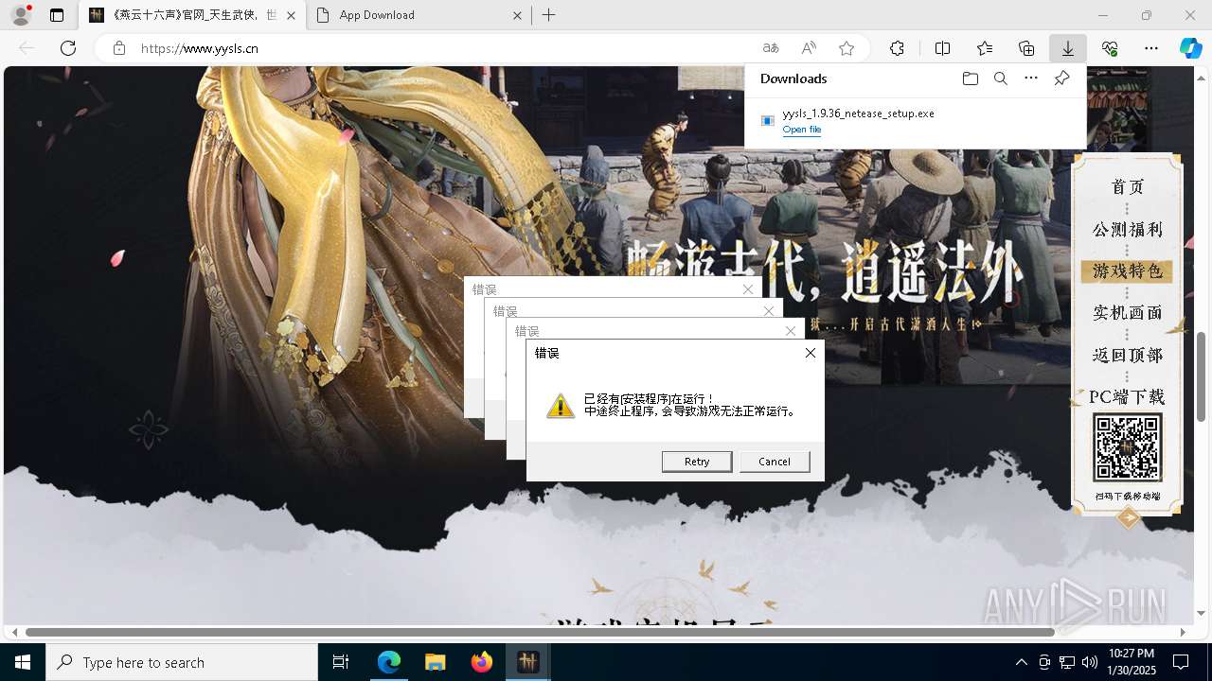Open the Windows Start menu

[x=23, y=662]
